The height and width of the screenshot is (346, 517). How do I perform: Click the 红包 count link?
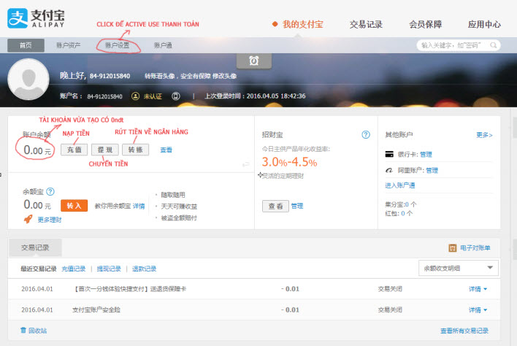403,213
